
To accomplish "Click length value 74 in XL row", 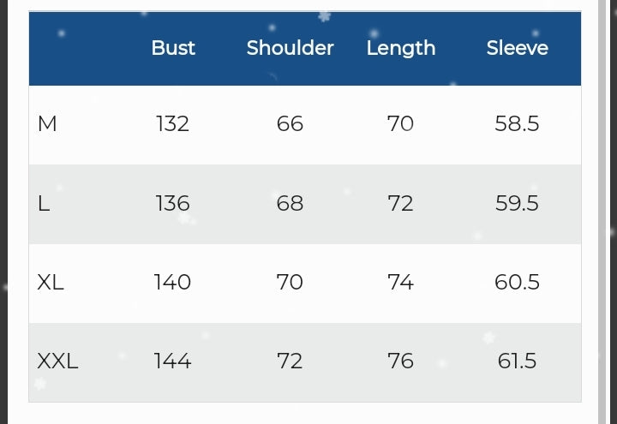I will coord(400,283).
